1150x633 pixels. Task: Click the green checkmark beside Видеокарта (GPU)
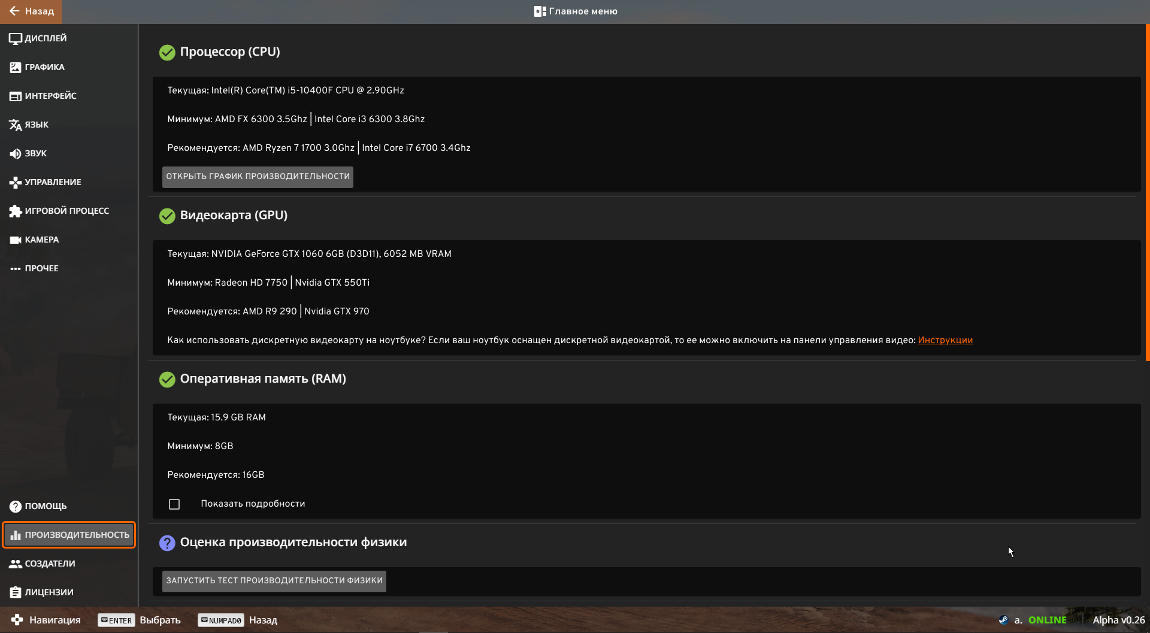167,216
